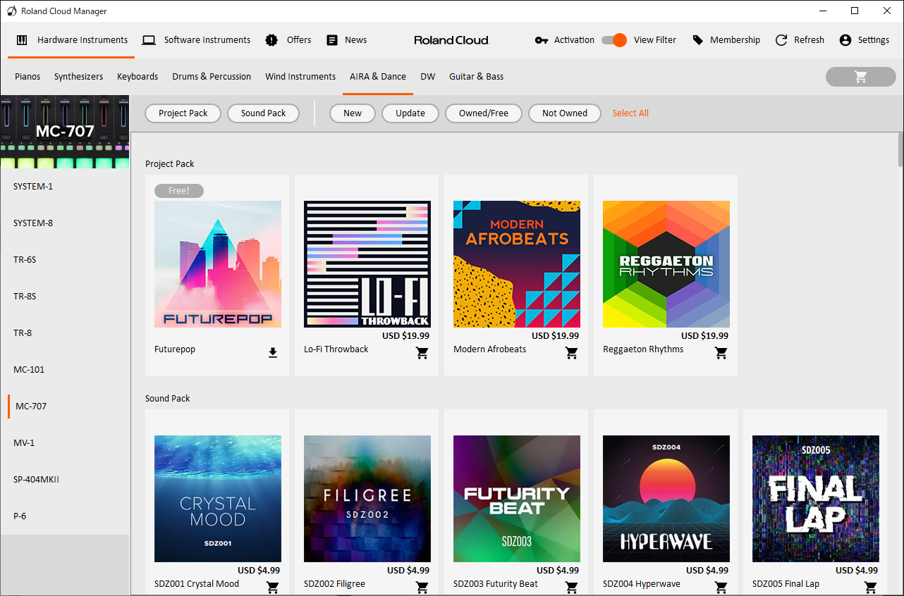Switch to Synthesizers category tab

pyautogui.click(x=79, y=77)
